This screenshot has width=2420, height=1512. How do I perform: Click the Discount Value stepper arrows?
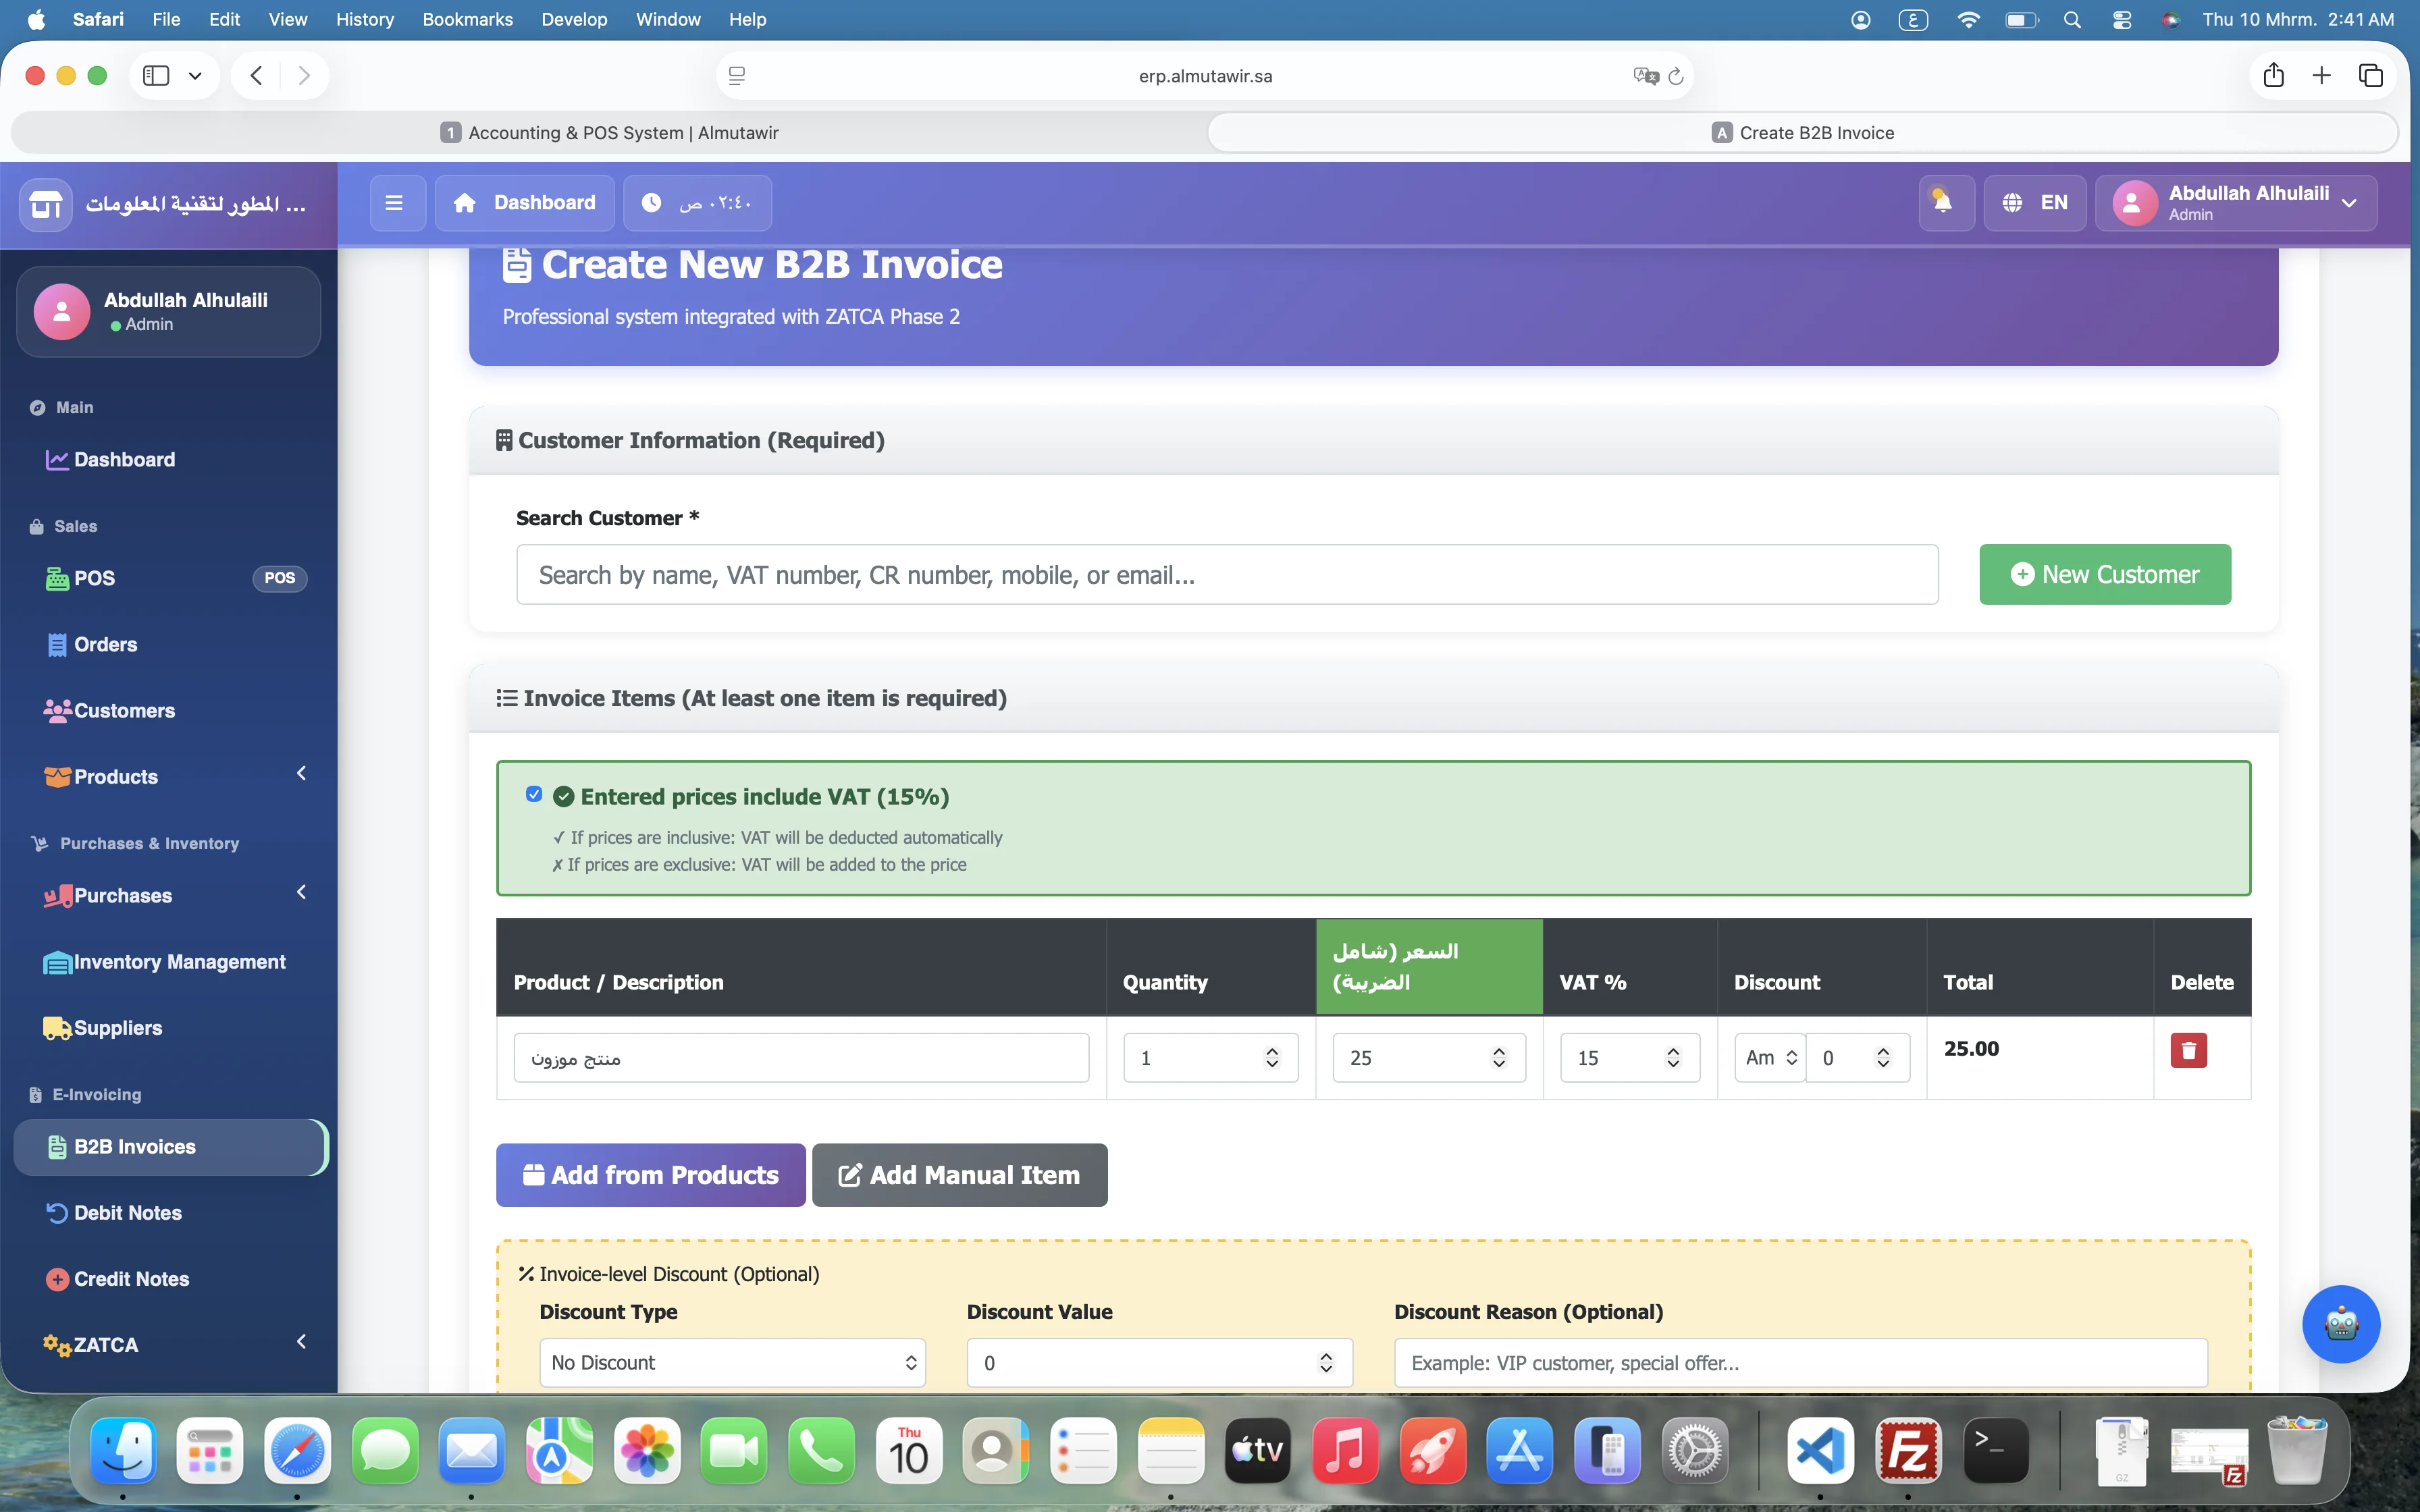1326,1363
